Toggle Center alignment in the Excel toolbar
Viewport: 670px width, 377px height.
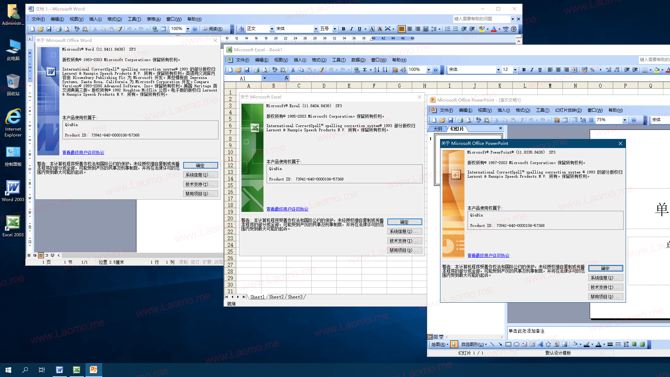pyautogui.click(x=558, y=70)
